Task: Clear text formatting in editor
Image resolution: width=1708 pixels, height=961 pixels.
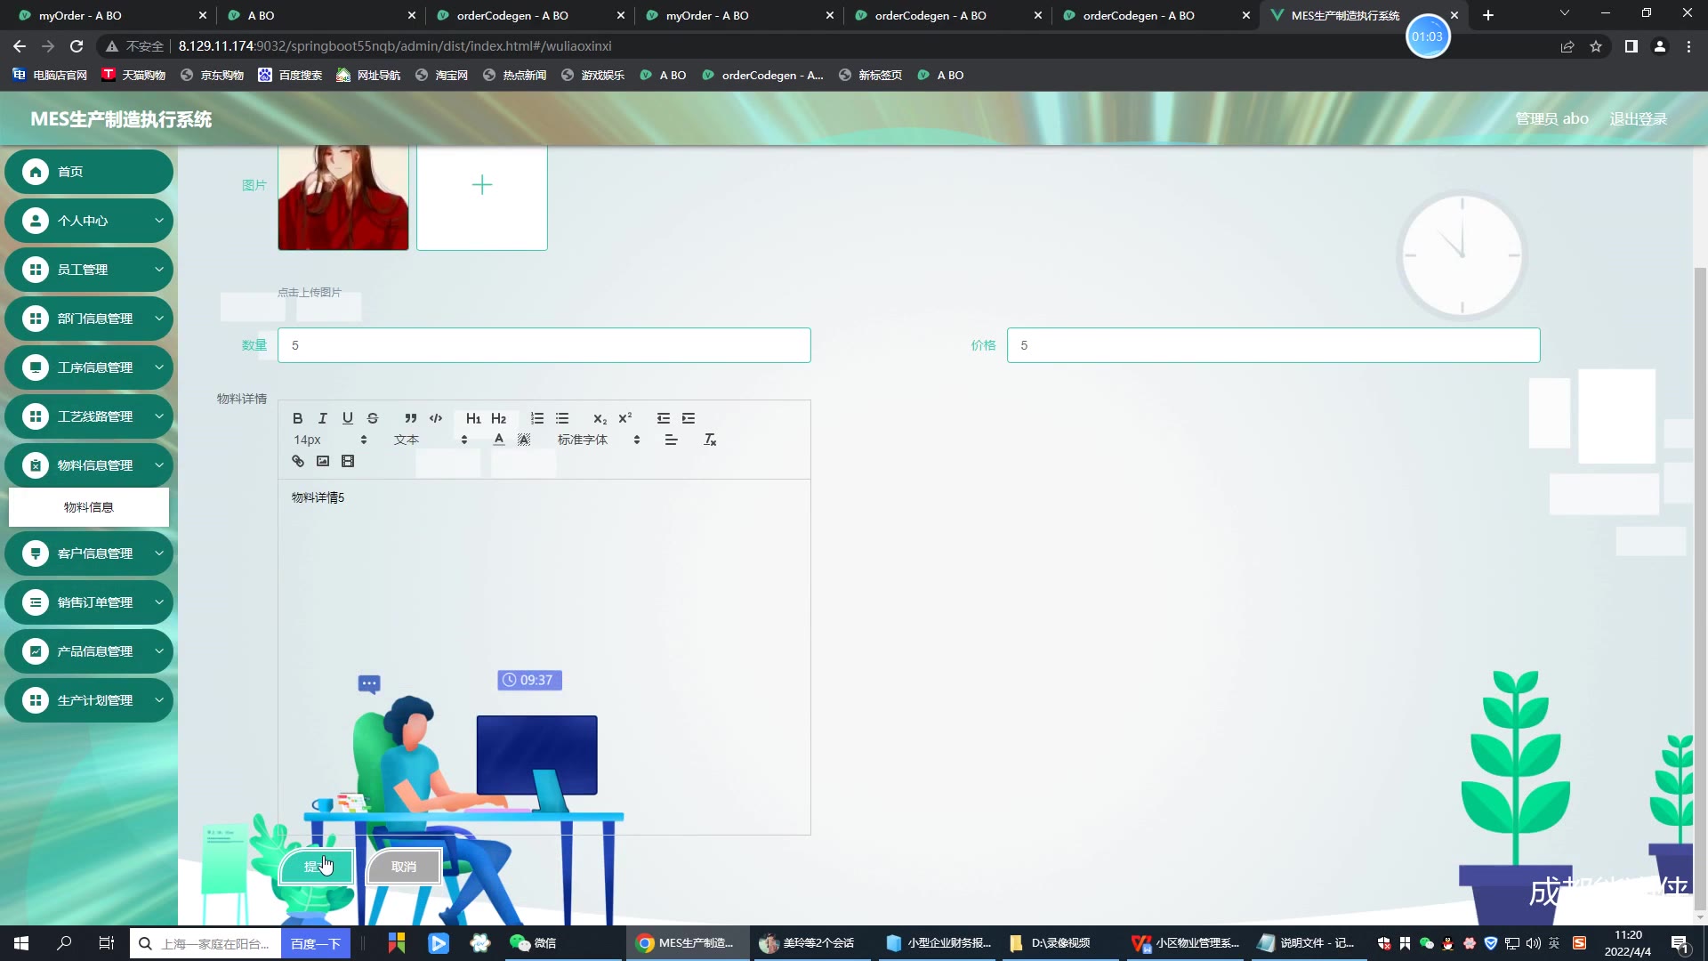Action: click(710, 440)
